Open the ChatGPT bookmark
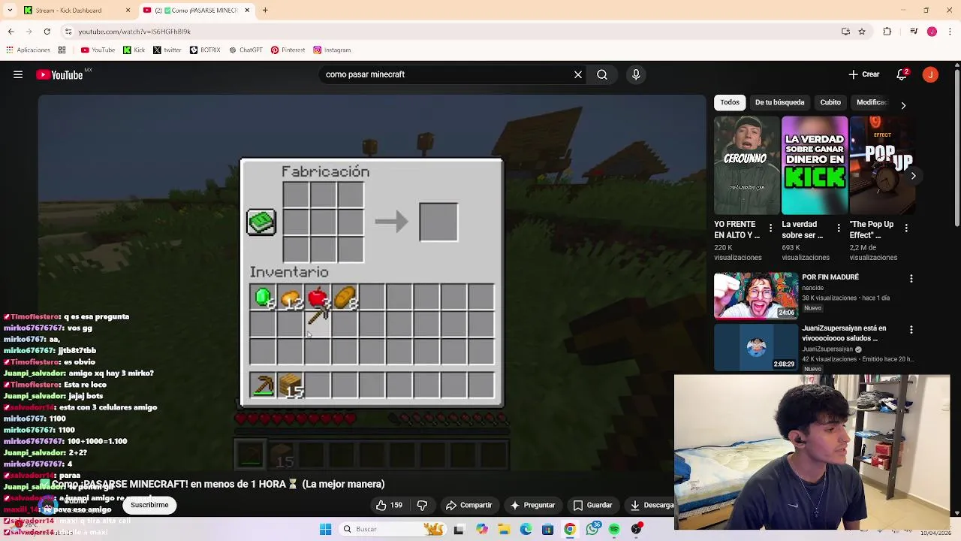Screen dimensions: 961x541 [246, 50]
